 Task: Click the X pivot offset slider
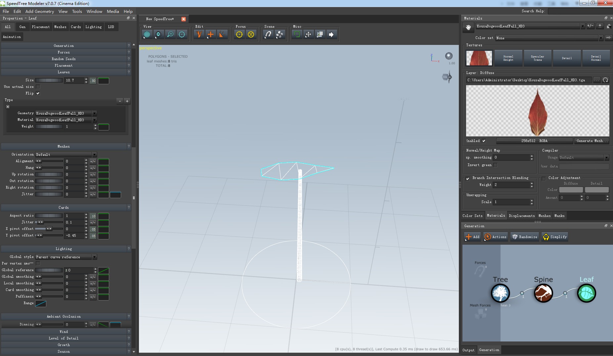click(x=49, y=229)
